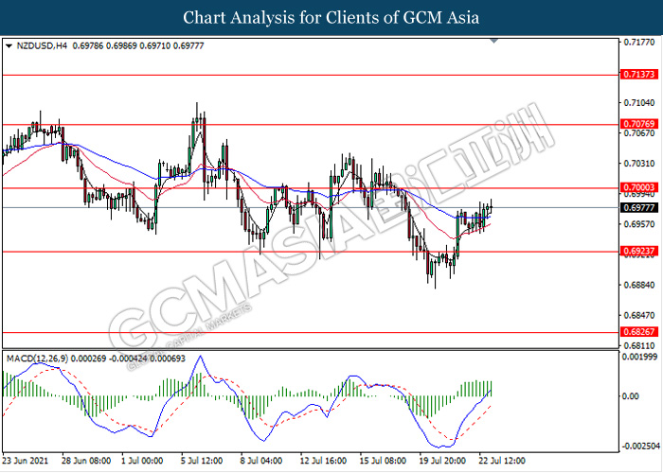Click the red 0.69237 support price label
The image size is (663, 473).
coord(636,252)
